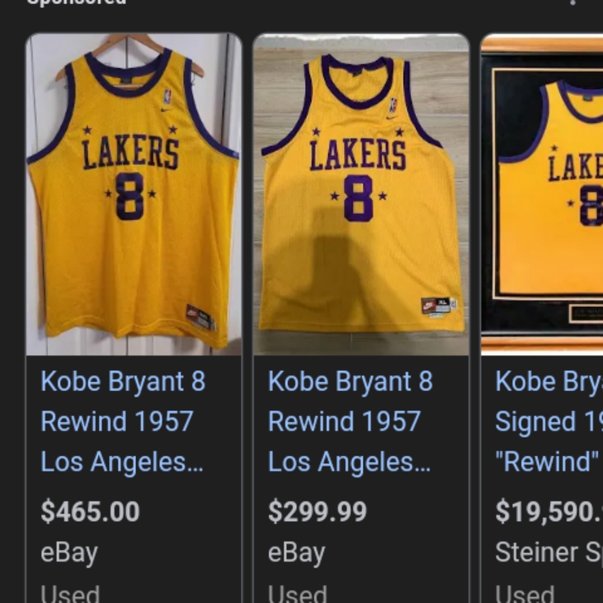Click the Sponsored label at the top
Viewport: 603px width, 603px height.
pyautogui.click(x=77, y=2)
